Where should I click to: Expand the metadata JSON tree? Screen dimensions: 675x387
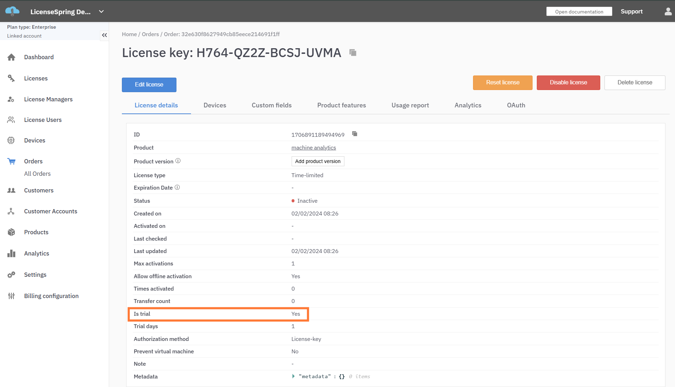coord(293,376)
